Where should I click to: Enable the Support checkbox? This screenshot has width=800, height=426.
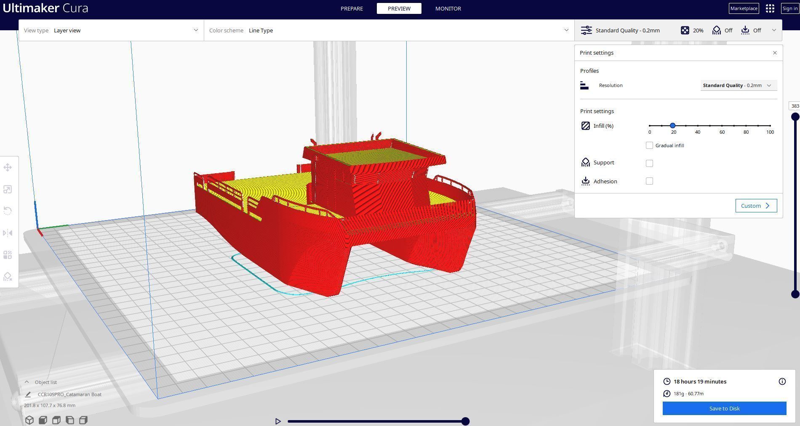tap(649, 163)
